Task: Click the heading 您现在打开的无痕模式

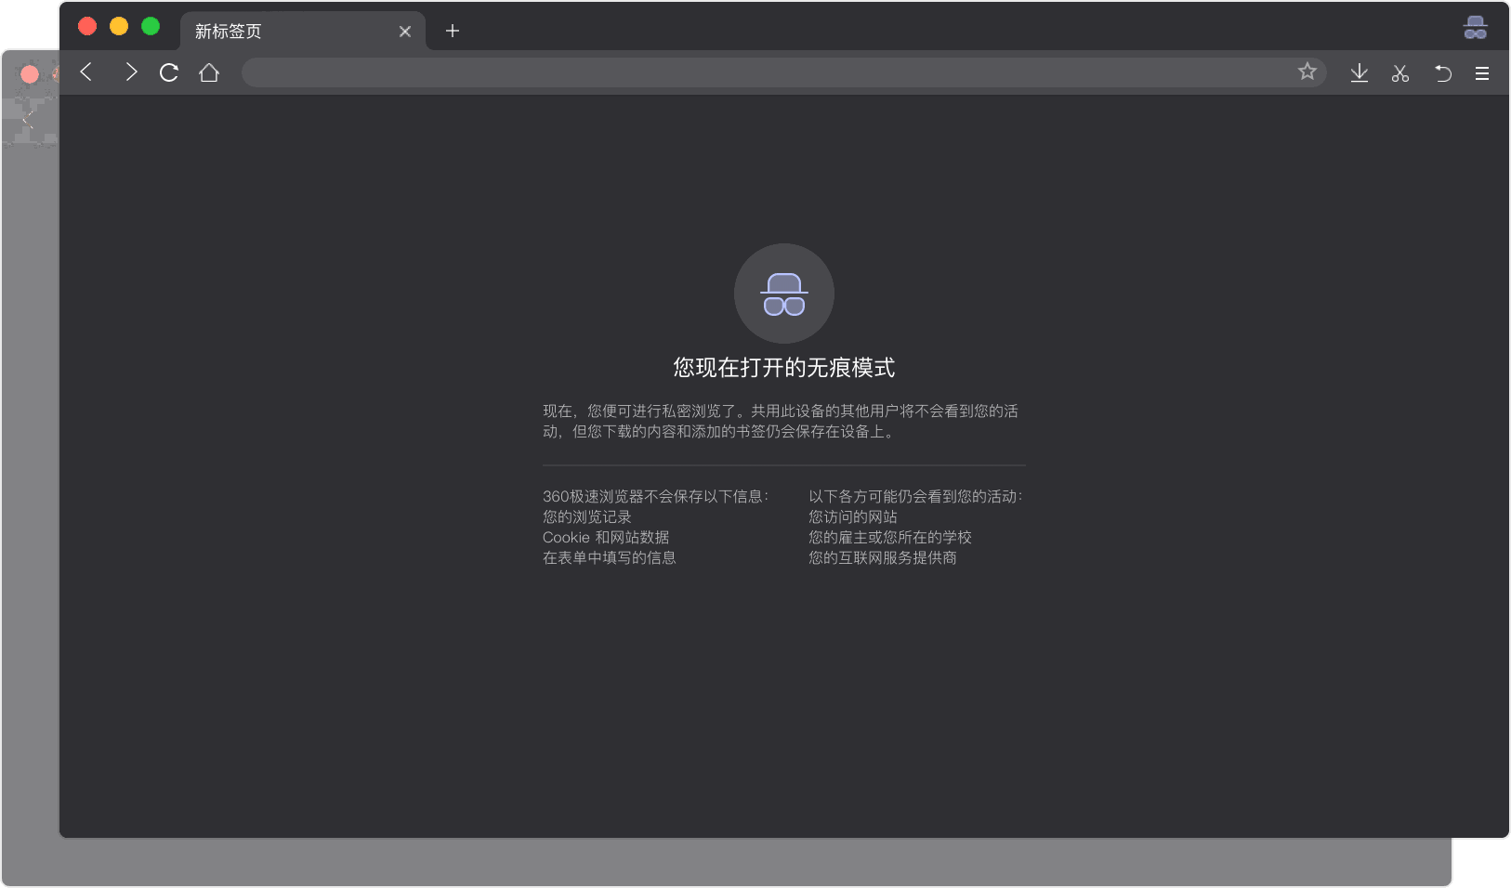Action: click(784, 368)
